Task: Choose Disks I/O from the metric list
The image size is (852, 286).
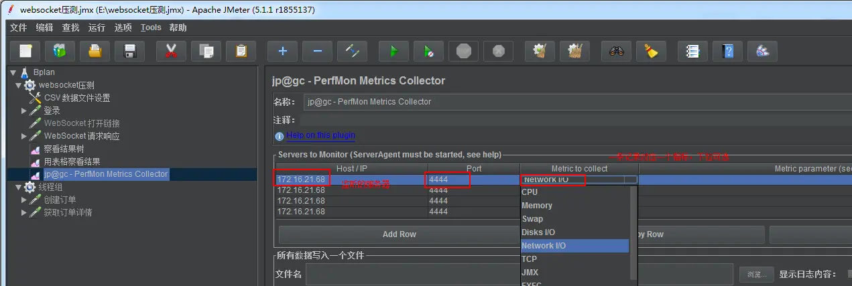Action: coord(574,232)
